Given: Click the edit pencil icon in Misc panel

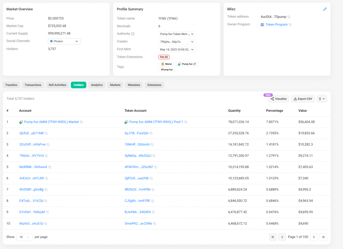Looking at the screenshot, I should coord(325,9).
